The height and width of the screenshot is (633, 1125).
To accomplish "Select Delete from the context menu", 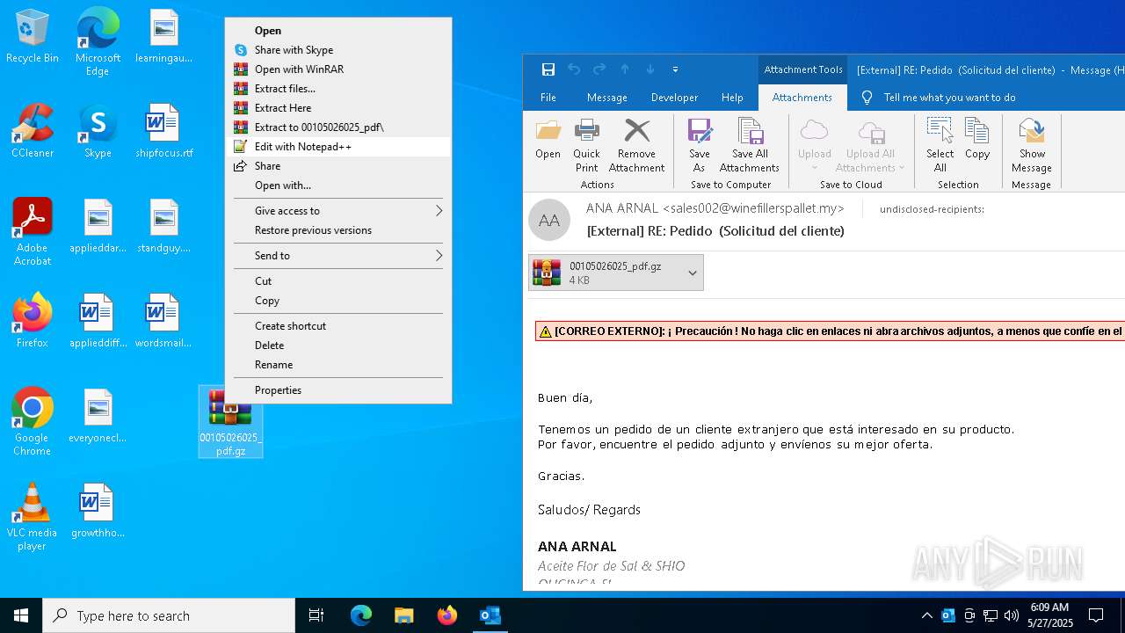I will click(x=338, y=346).
